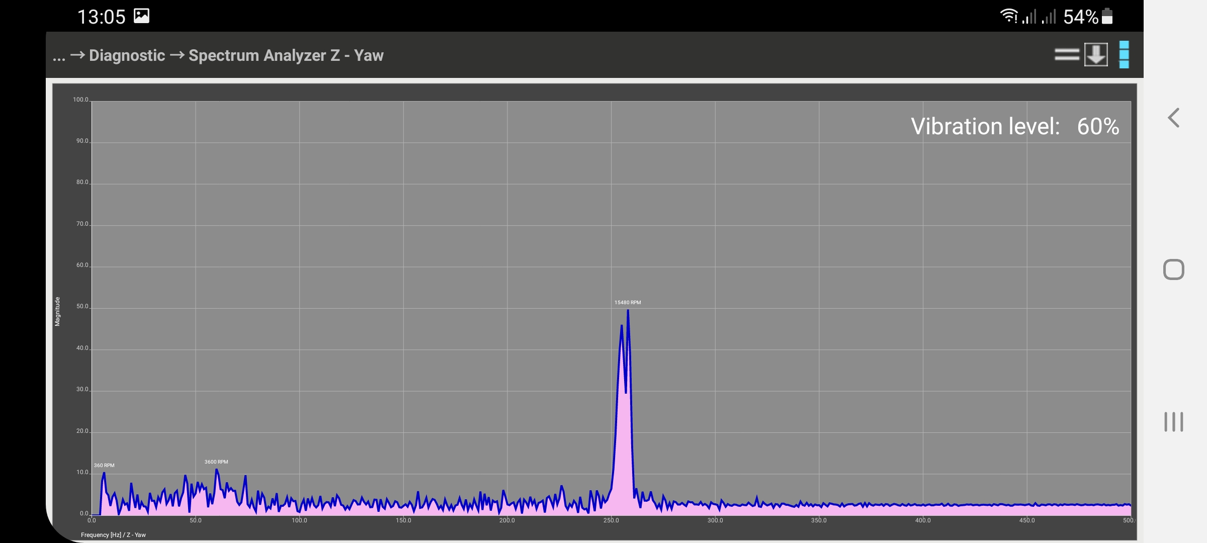The width and height of the screenshot is (1207, 543).
Task: Tap the Android home button
Action: coord(1173,269)
